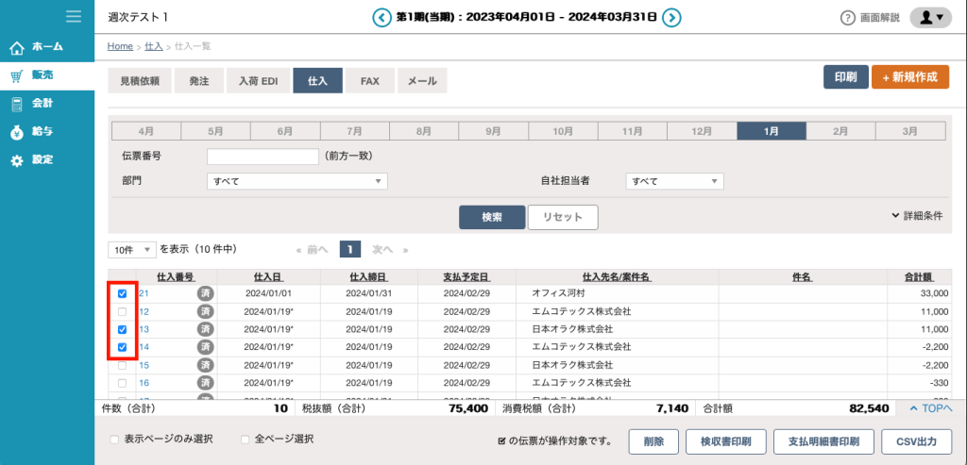Click 会計 in the sidebar
The image size is (967, 465).
tap(47, 104)
